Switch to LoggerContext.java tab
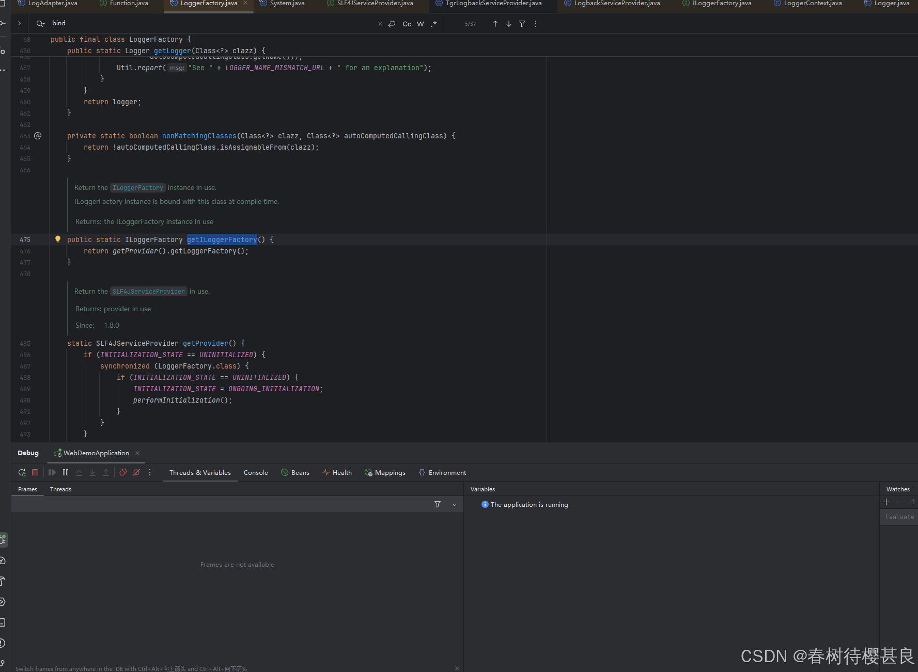Image resolution: width=918 pixels, height=672 pixels. [808, 4]
